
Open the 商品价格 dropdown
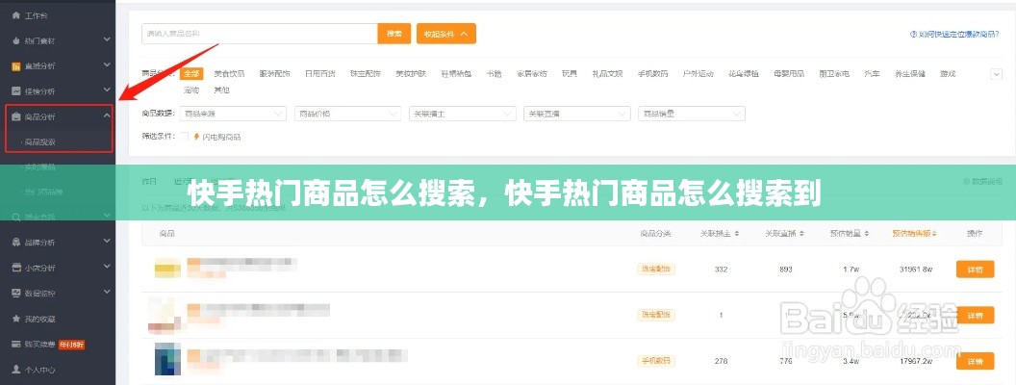pyautogui.click(x=347, y=114)
